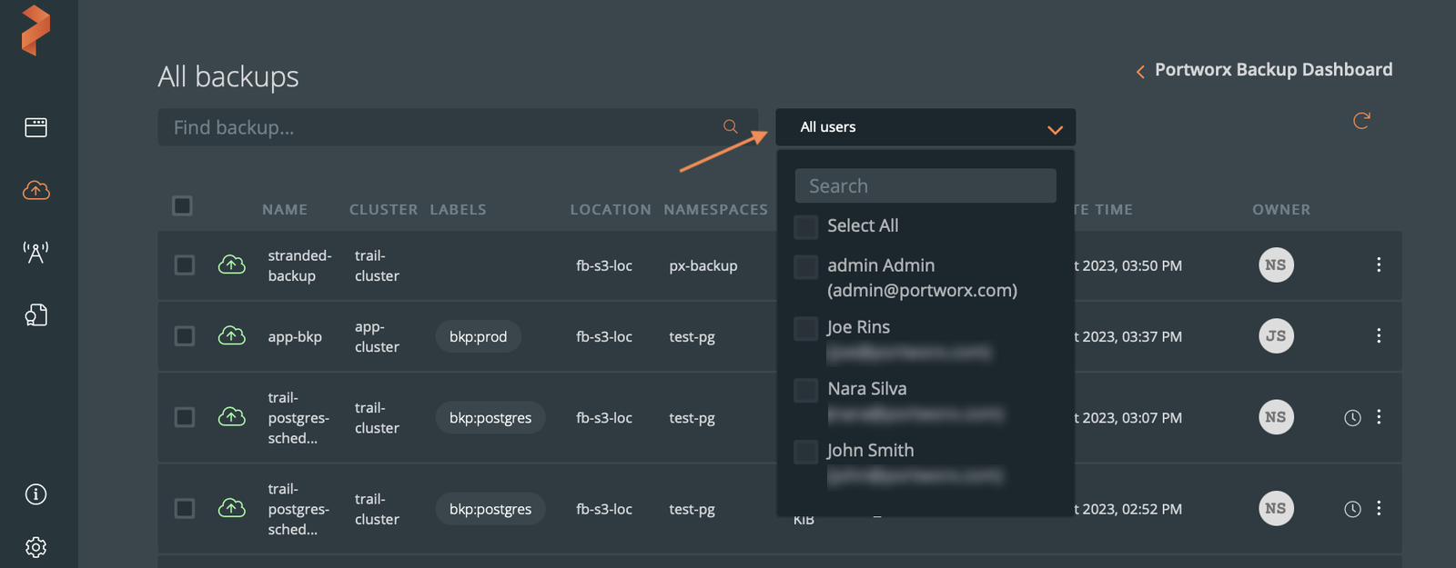Open the settings gear icon
Viewport: 1456px width, 568px height.
pyautogui.click(x=35, y=547)
